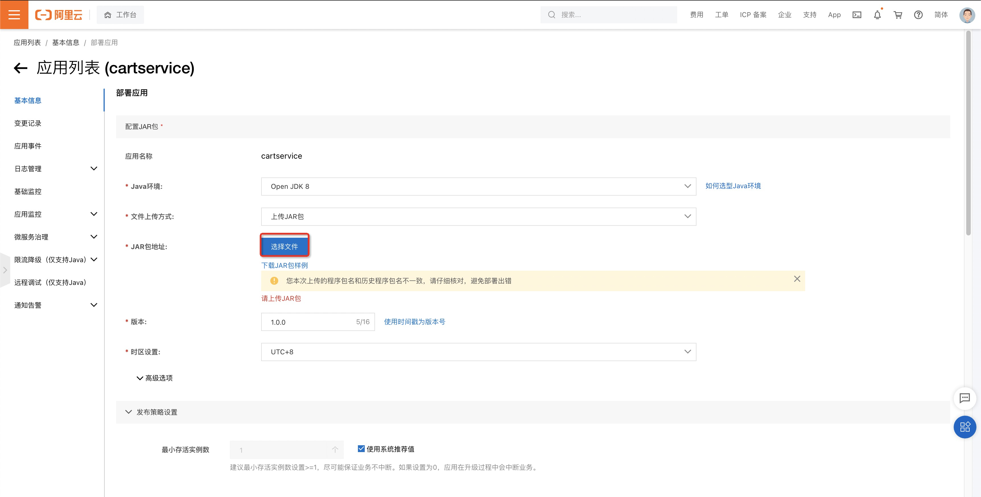Click the back arrow beside page title
The image size is (981, 497).
tap(20, 68)
